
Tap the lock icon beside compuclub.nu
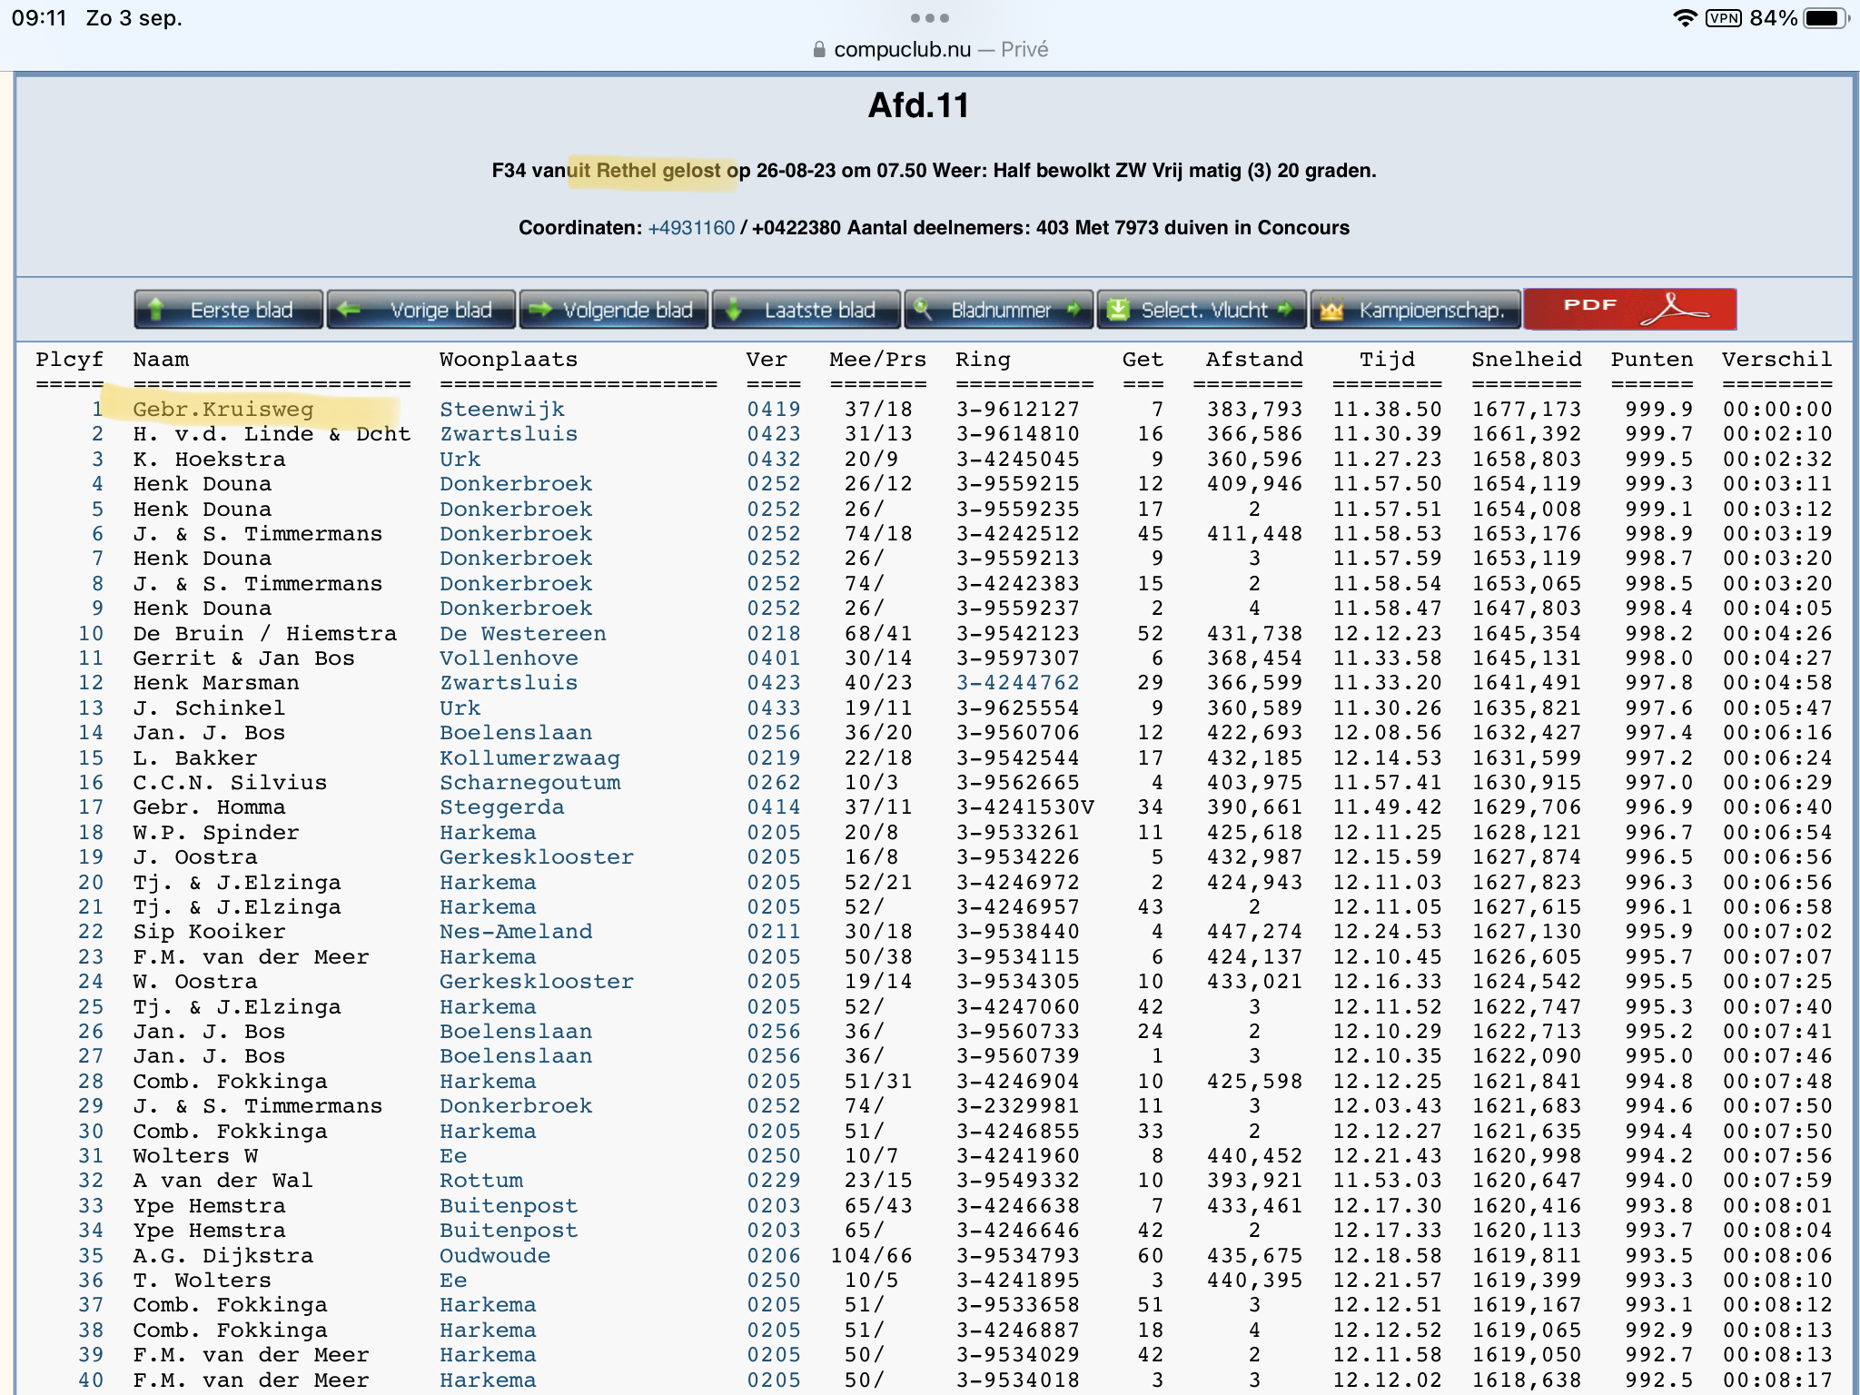pyautogui.click(x=819, y=49)
